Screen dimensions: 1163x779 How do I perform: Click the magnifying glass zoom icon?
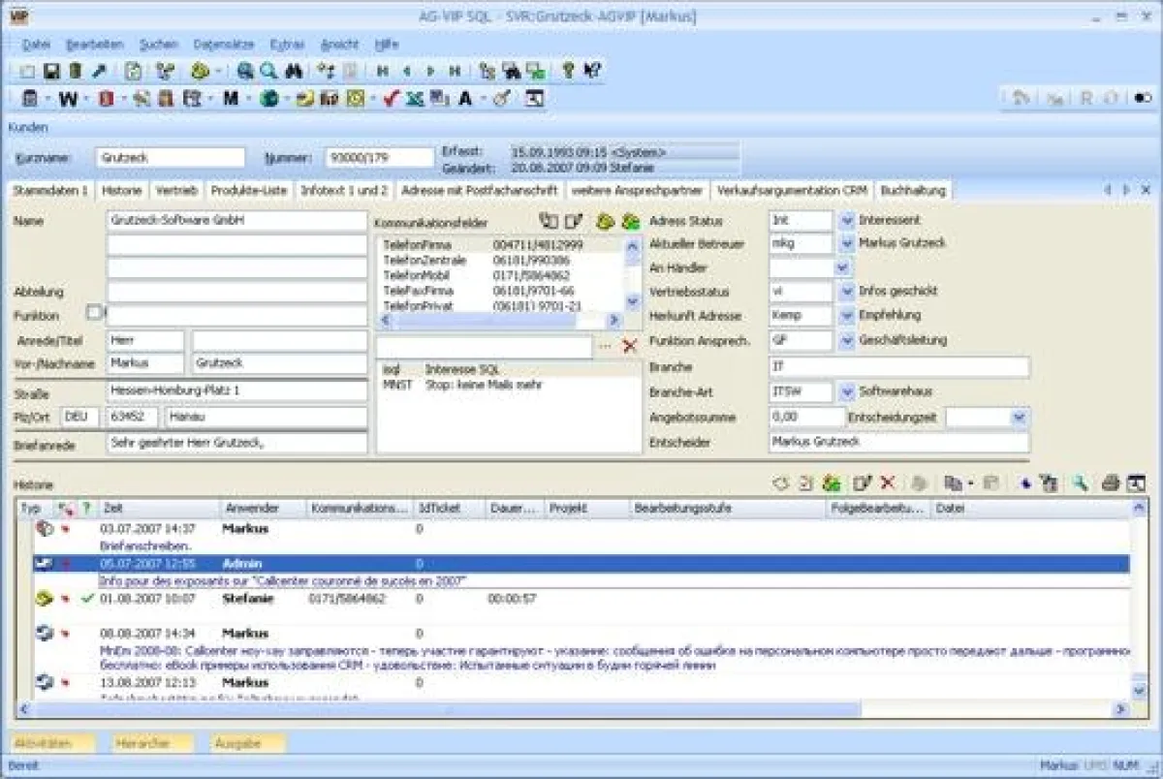[268, 71]
